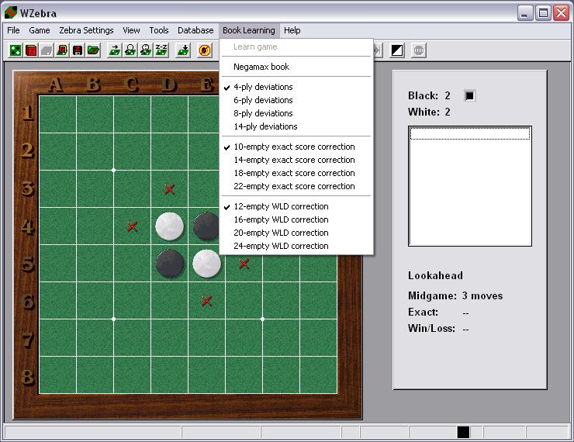This screenshot has height=442, width=574.
Task: Click the red Zebra book icon
Action: pyautogui.click(x=32, y=50)
